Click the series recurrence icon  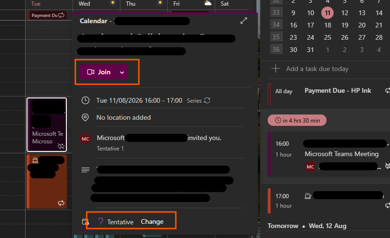(x=207, y=100)
